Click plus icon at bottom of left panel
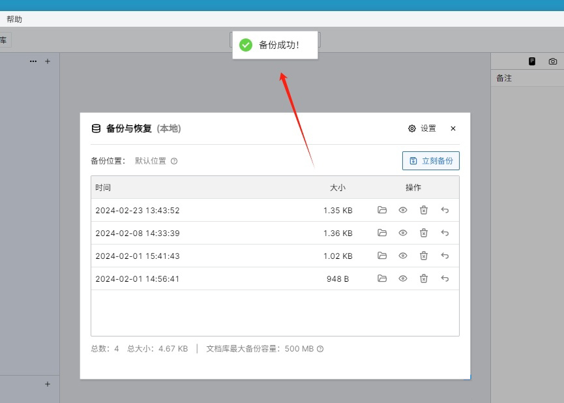This screenshot has width=564, height=403. click(x=48, y=384)
